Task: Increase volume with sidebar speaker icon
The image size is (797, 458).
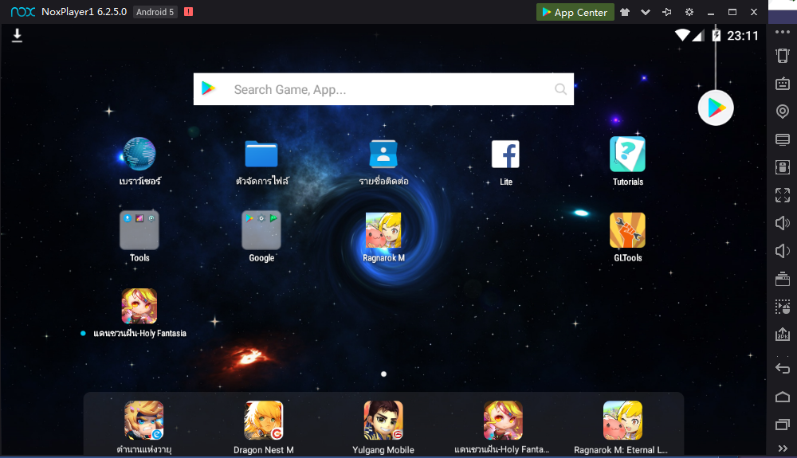Action: point(783,223)
